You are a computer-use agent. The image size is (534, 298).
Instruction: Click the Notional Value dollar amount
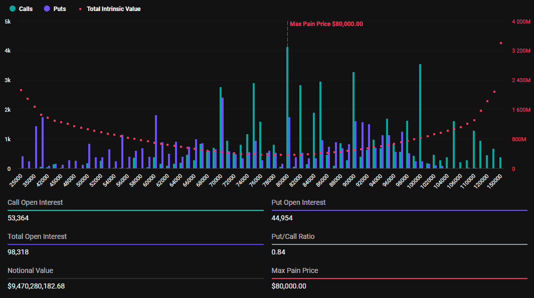tap(36, 286)
